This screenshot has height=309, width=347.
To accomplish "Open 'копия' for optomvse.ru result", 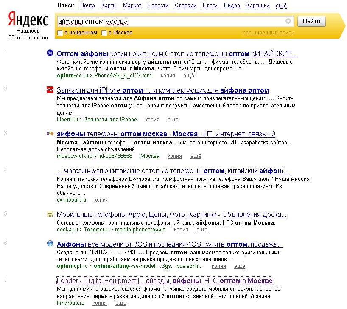I will [x=168, y=76].
